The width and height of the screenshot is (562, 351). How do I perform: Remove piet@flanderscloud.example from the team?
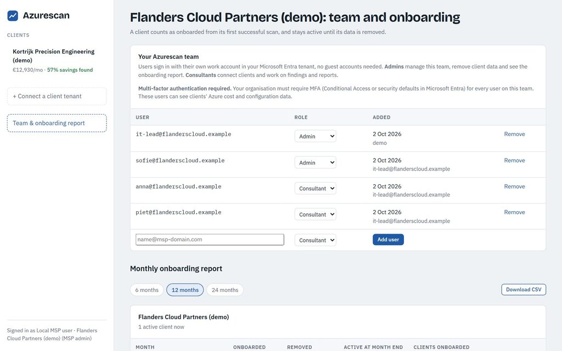[514, 212]
